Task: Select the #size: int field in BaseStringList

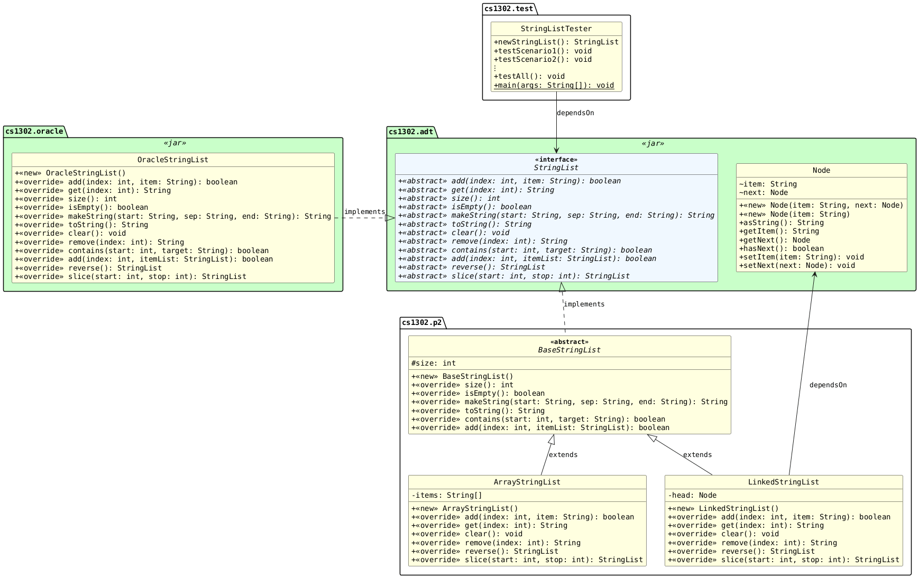Action: click(434, 363)
